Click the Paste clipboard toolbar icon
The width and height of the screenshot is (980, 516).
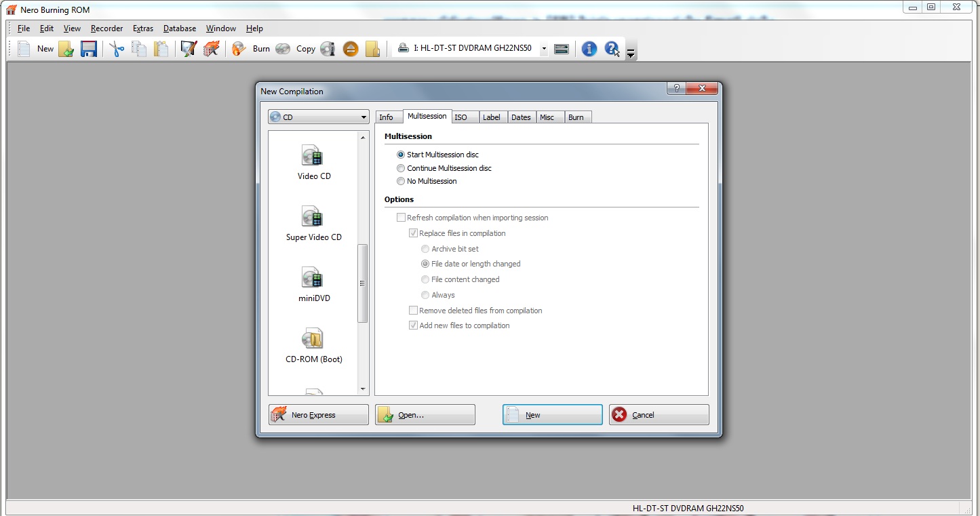point(161,49)
